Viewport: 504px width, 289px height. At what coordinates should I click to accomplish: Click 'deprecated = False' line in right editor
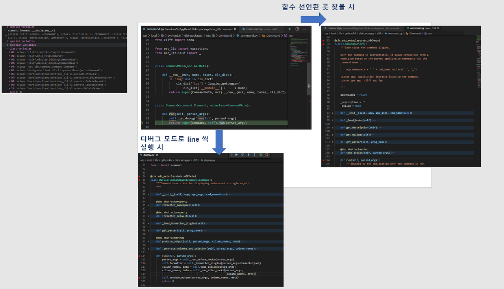pos(354,95)
